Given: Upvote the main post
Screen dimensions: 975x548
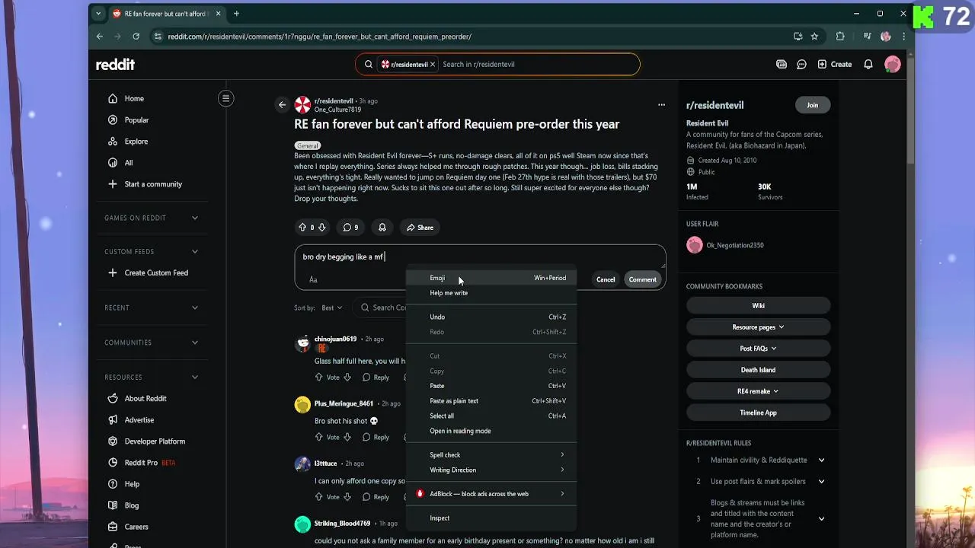Looking at the screenshot, I should click(302, 228).
